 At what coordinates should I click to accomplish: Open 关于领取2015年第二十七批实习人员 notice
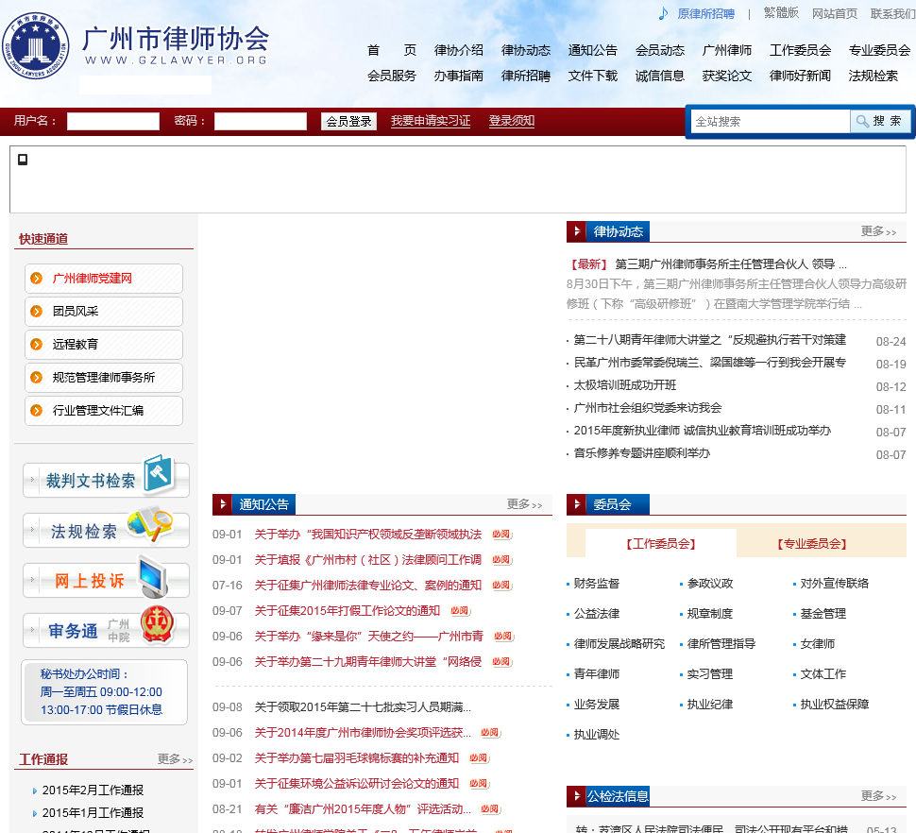(363, 706)
